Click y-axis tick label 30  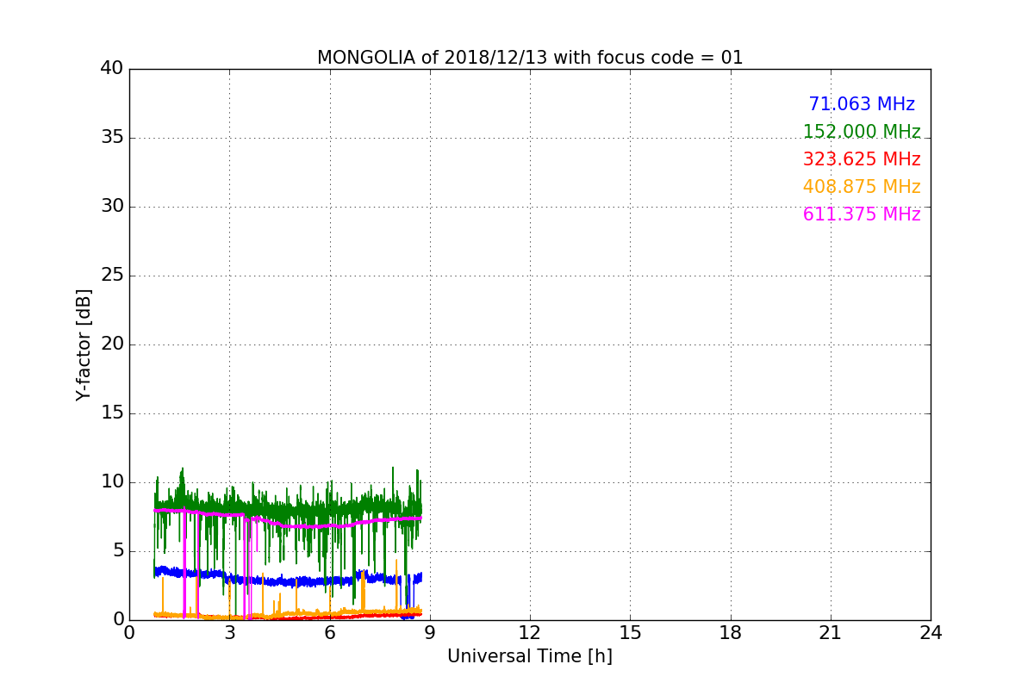pyautogui.click(x=112, y=207)
